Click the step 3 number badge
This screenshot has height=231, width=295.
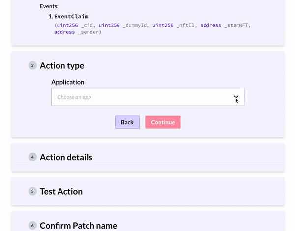32,65
